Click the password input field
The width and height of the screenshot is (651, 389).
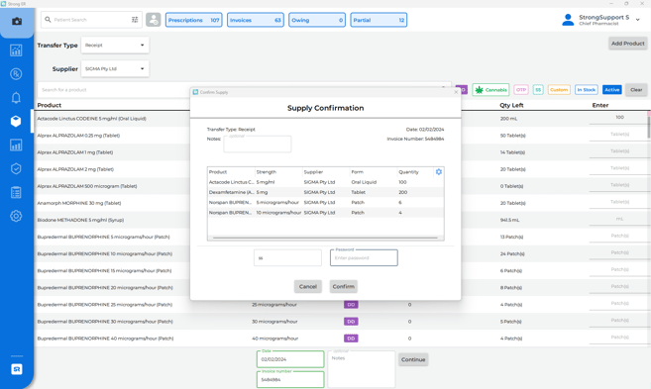(364, 258)
